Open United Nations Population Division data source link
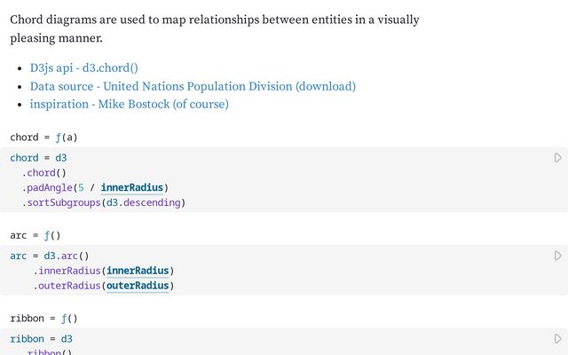This screenshot has width=568, height=355. point(193,86)
